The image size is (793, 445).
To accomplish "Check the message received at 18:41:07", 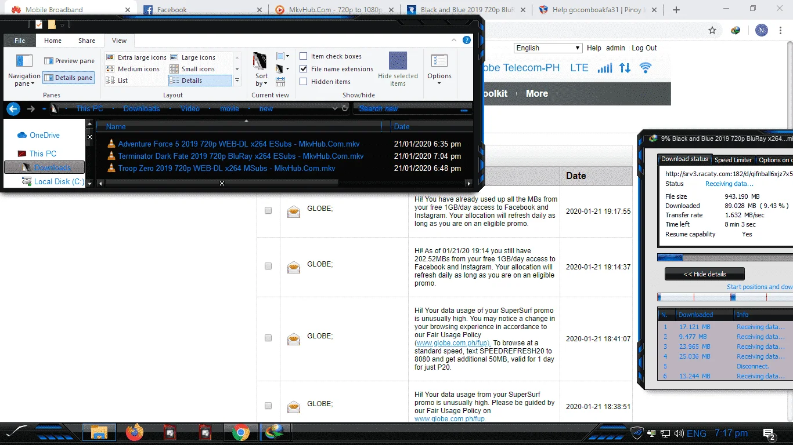I will (268, 338).
